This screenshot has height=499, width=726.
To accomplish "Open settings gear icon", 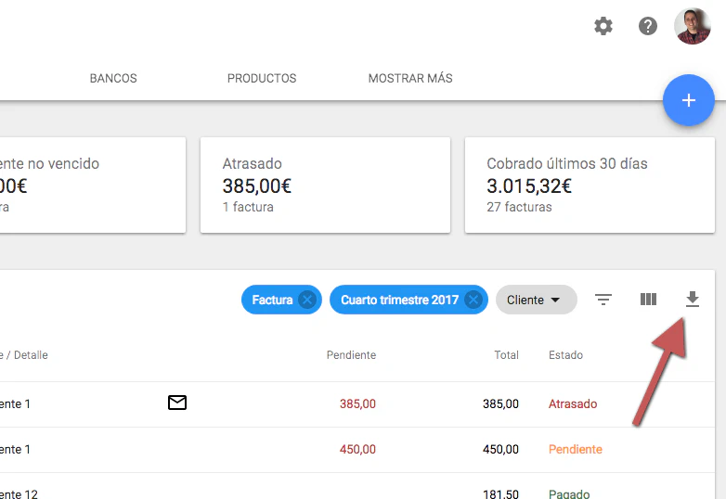I will (603, 26).
